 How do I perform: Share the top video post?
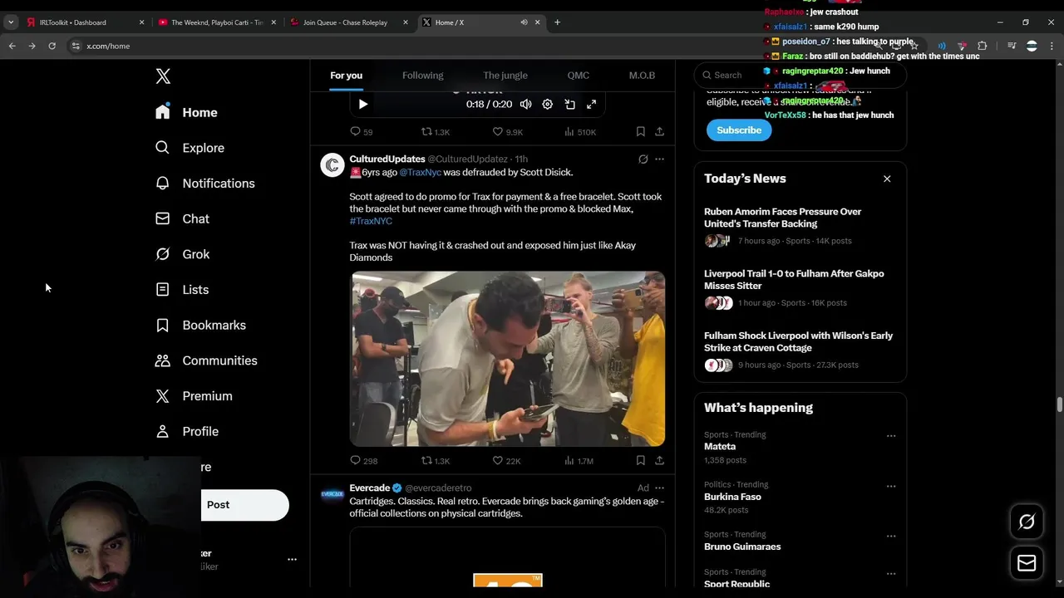pyautogui.click(x=659, y=131)
